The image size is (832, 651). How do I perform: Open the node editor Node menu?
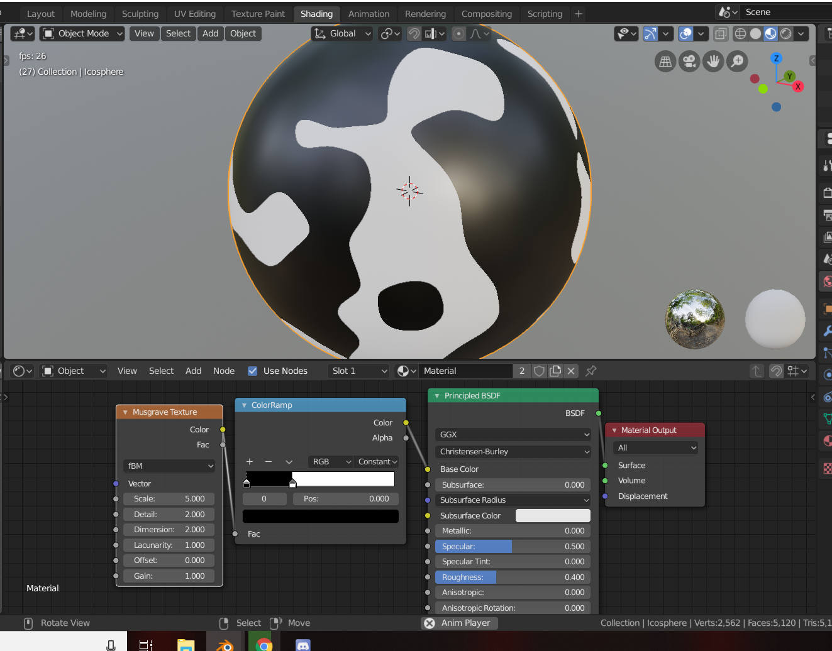coord(224,371)
